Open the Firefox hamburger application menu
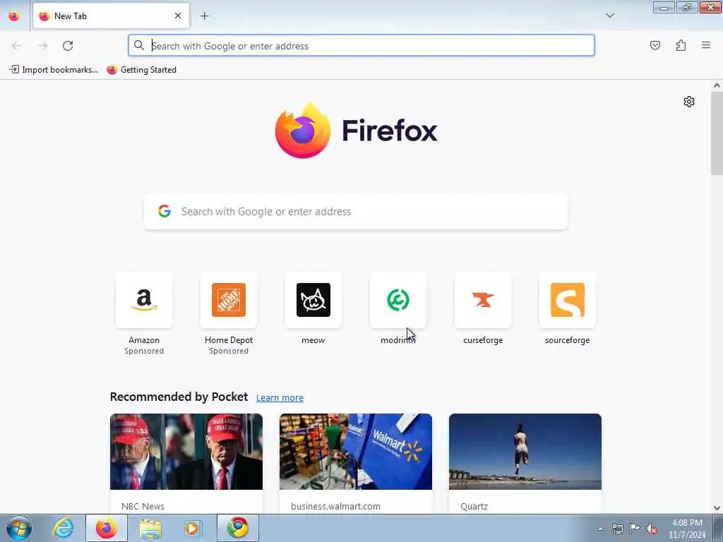723x542 pixels. click(706, 45)
